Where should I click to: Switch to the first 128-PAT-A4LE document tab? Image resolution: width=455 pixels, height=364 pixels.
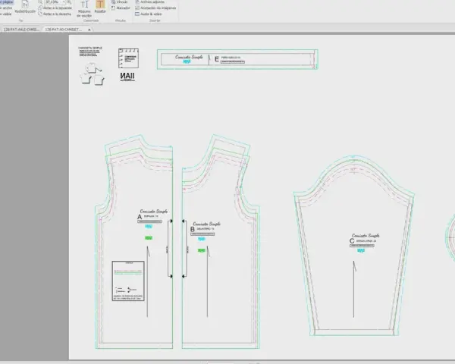click(21, 30)
